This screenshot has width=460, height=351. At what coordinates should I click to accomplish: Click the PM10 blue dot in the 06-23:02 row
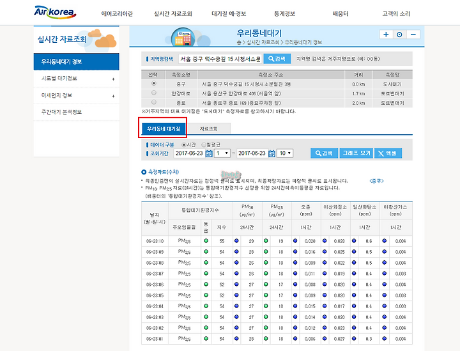coord(236,328)
